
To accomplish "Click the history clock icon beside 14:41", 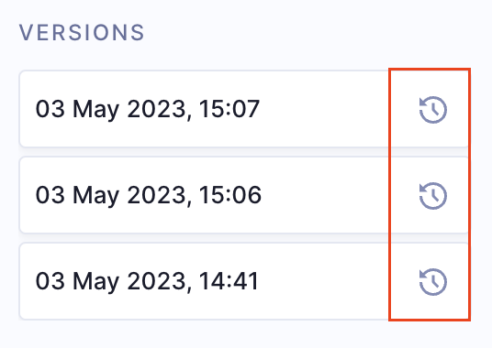I will pos(433,282).
